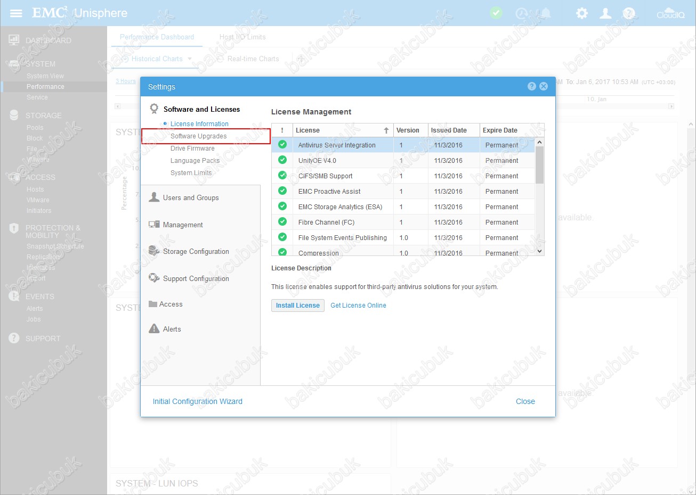The height and width of the screenshot is (495, 696).
Task: Open the settings gear in header
Action: click(582, 13)
